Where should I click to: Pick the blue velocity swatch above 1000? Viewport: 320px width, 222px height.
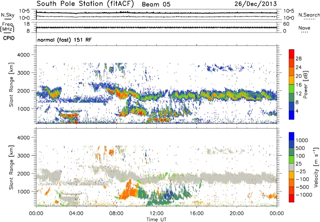tap(292, 136)
